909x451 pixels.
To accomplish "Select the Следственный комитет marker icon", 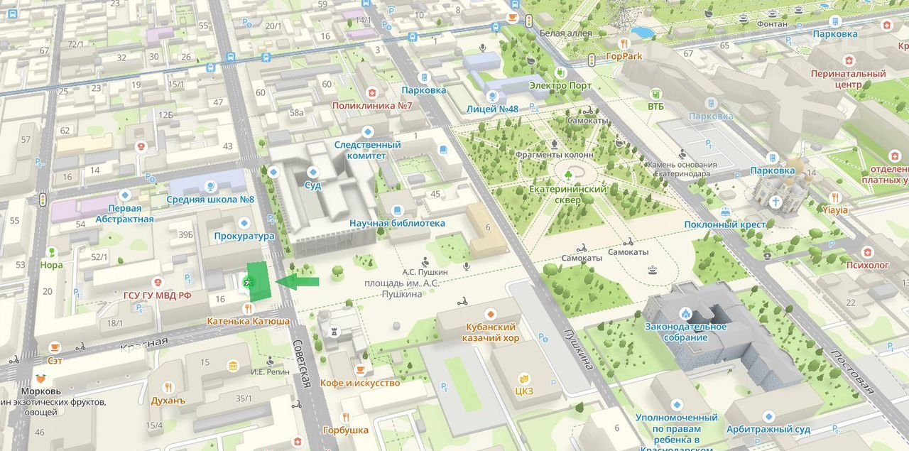I will point(367,131).
